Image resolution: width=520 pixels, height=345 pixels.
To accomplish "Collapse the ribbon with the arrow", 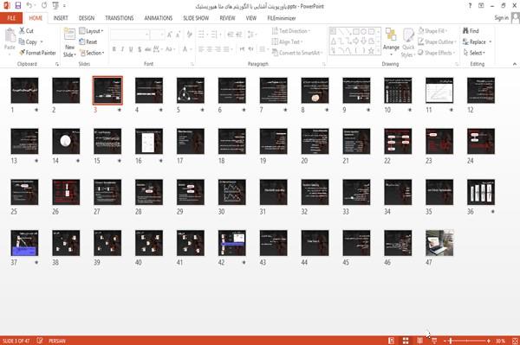I will [x=514, y=64].
